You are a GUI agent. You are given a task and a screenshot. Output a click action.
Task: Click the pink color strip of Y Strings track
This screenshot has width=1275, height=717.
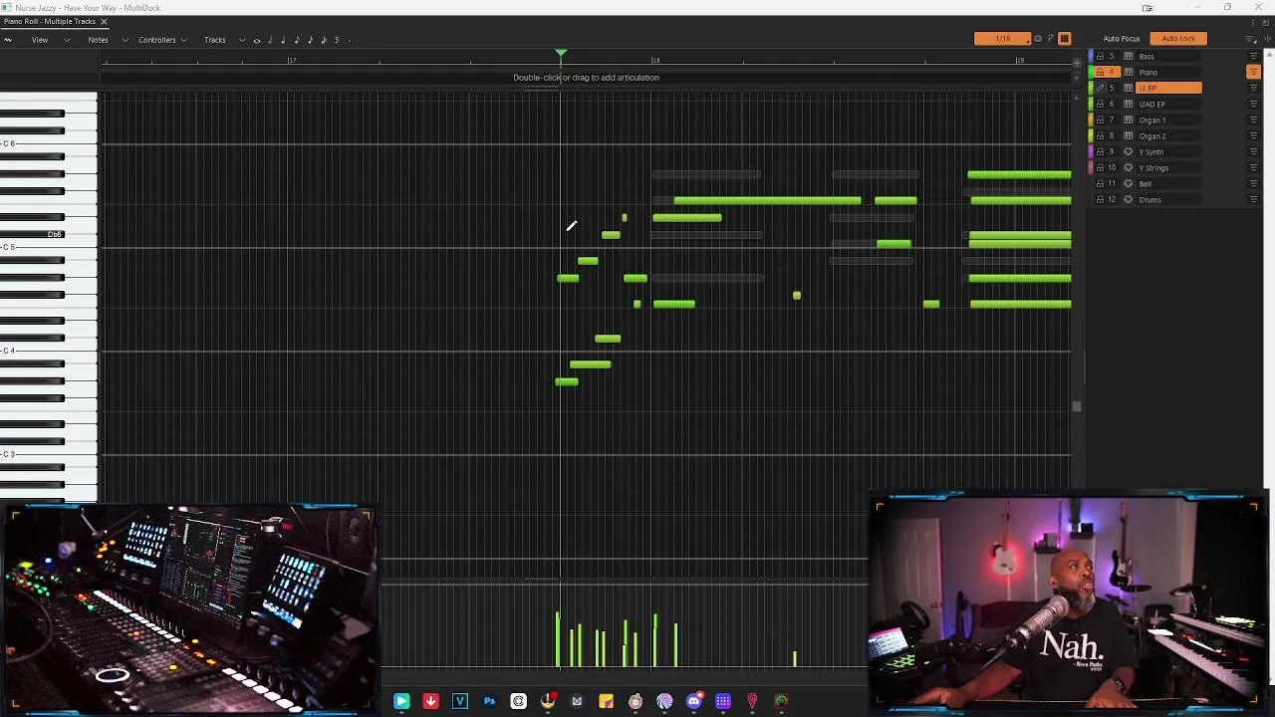click(x=1091, y=167)
